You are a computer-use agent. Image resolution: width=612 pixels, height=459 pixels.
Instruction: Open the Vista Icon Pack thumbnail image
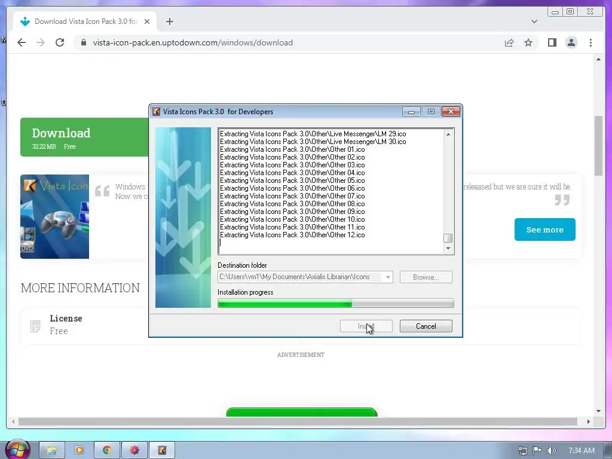coord(54,216)
